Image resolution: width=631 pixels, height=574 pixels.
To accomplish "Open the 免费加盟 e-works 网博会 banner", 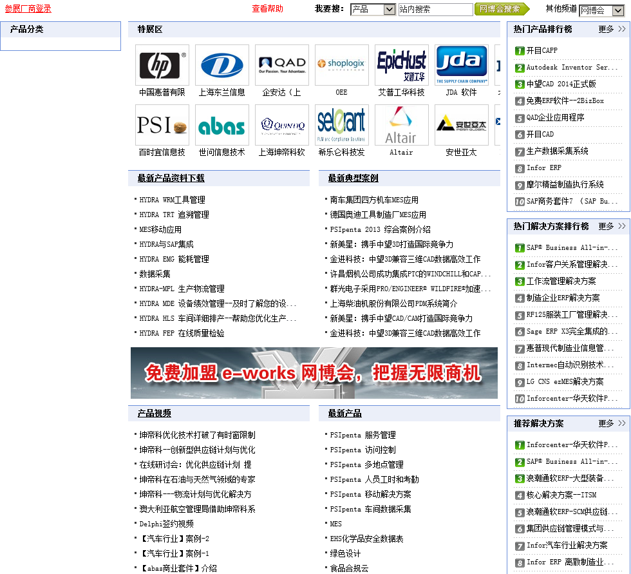I will click(x=314, y=373).
